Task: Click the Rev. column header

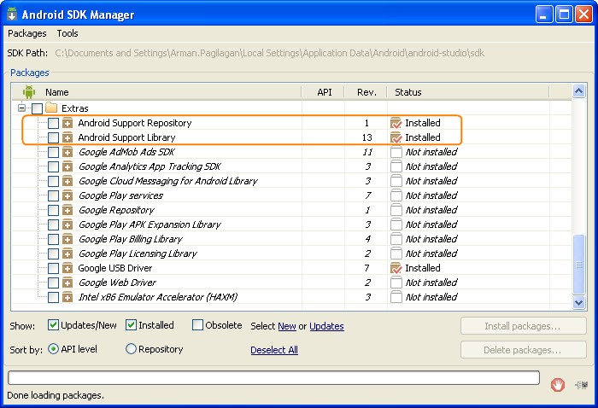Action: (x=366, y=92)
